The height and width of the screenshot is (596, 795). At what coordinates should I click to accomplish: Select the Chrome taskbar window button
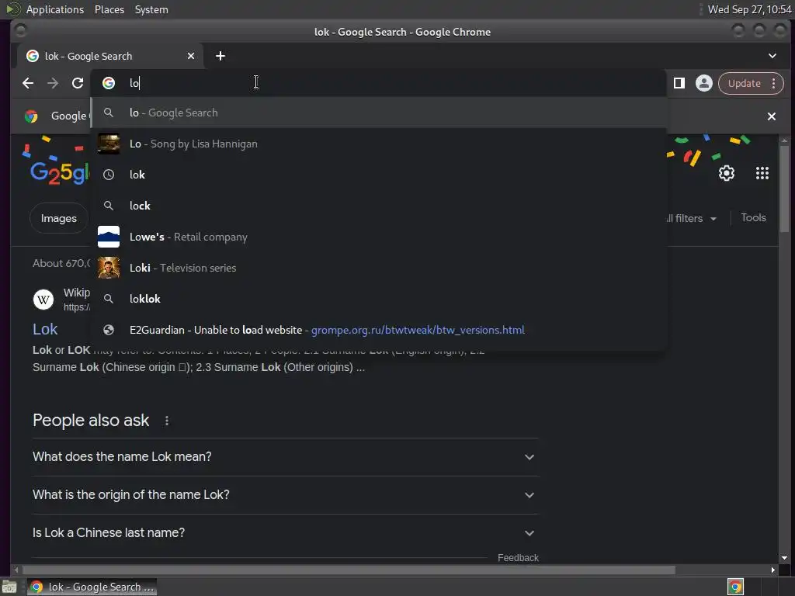pyautogui.click(x=92, y=587)
